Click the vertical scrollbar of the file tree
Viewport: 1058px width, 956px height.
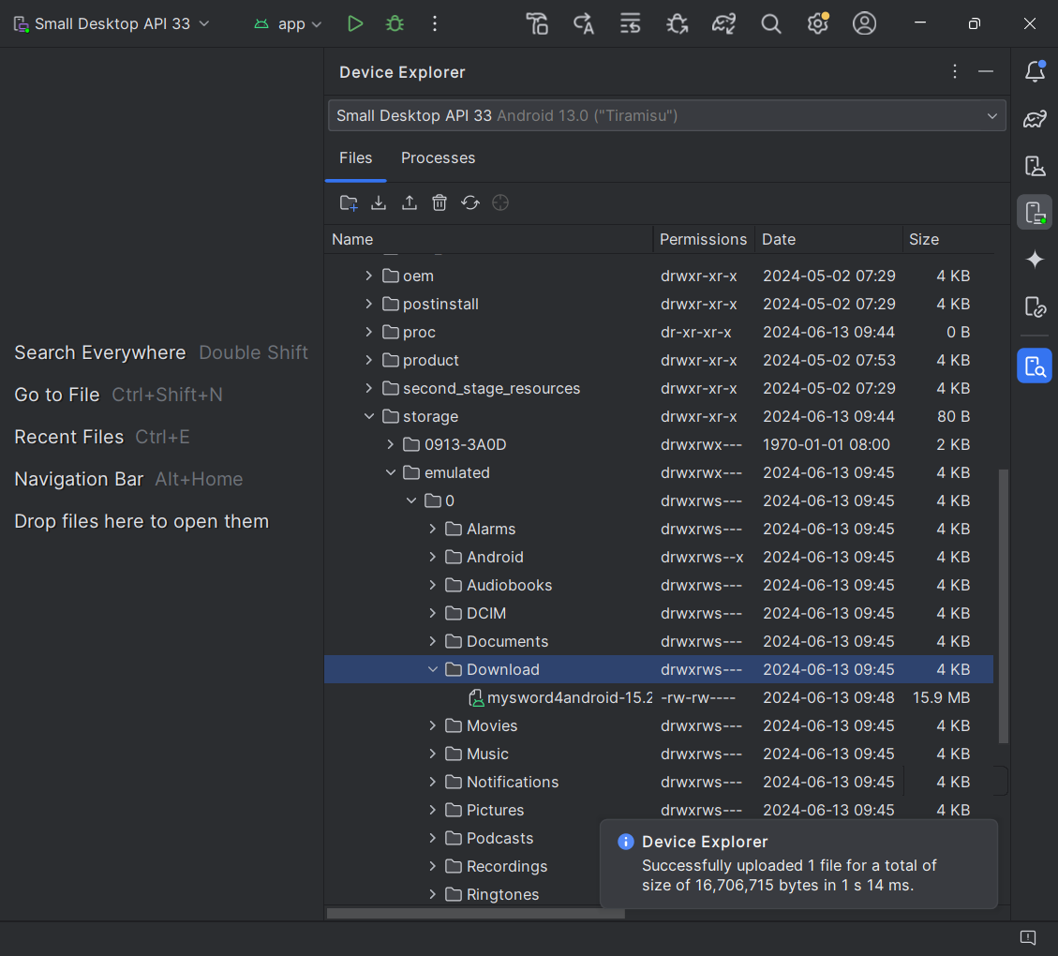[x=1004, y=605]
